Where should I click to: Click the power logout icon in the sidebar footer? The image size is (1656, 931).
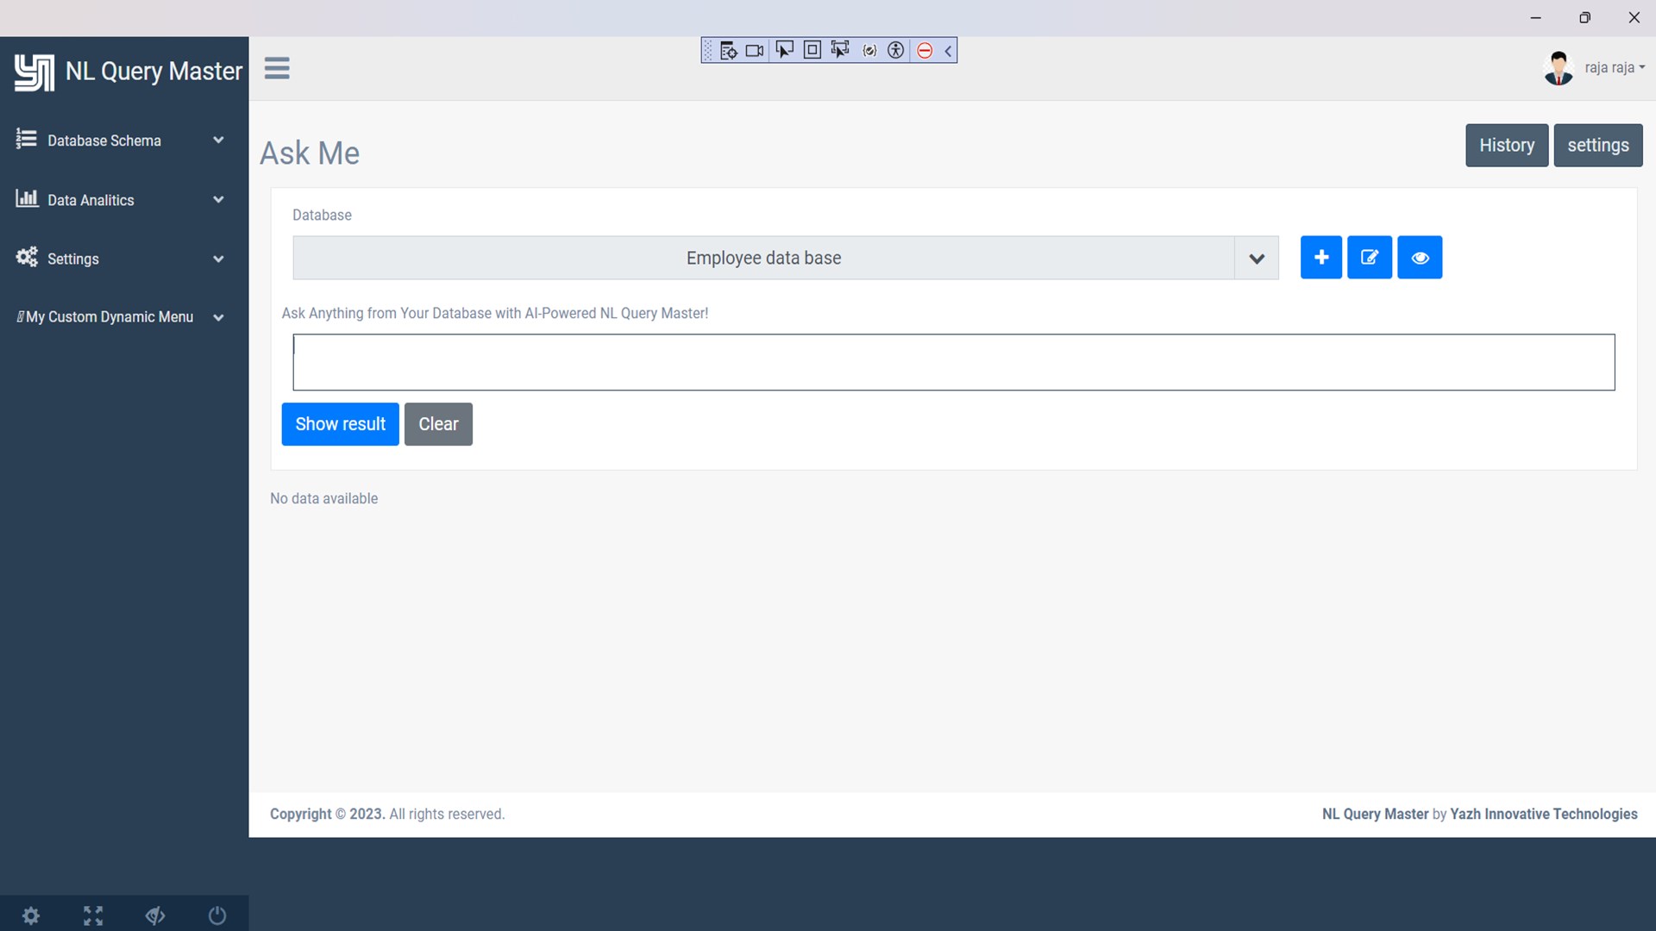217,915
